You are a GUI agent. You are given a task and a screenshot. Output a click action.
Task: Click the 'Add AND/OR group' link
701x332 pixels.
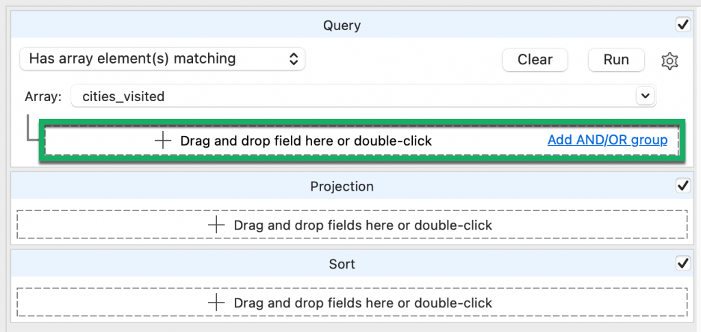point(607,140)
